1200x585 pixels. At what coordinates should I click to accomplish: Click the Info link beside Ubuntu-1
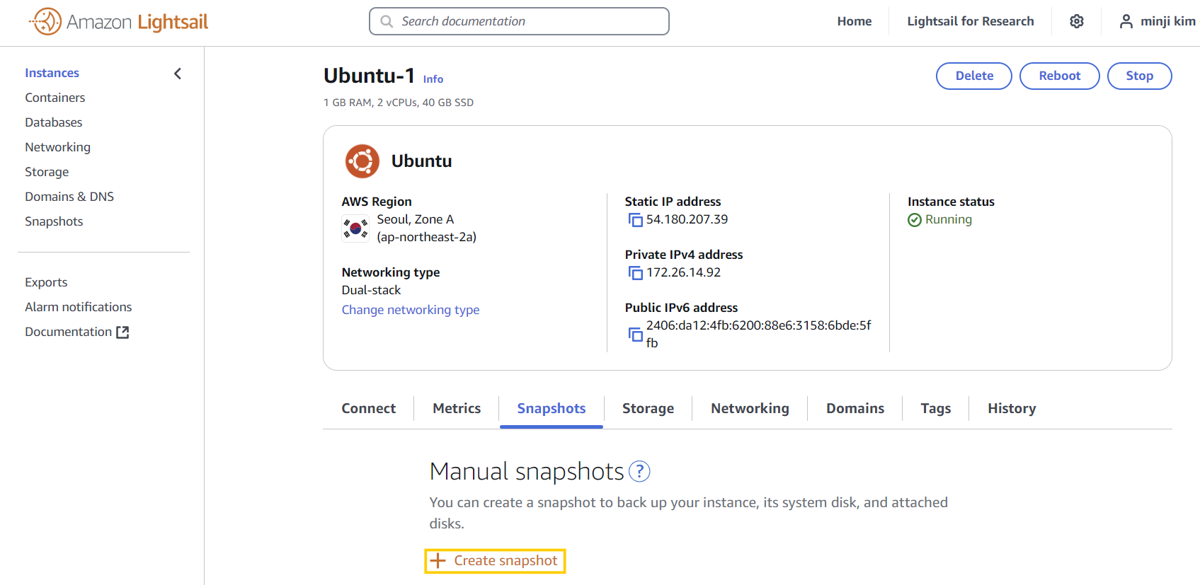pyautogui.click(x=433, y=79)
